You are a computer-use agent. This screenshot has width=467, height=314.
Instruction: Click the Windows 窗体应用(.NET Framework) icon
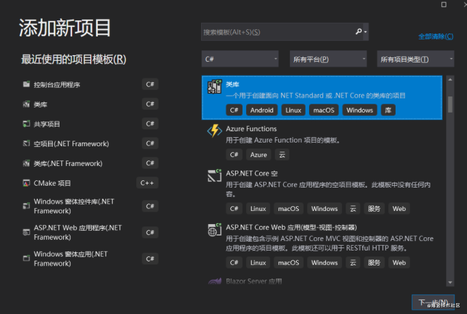point(26,258)
